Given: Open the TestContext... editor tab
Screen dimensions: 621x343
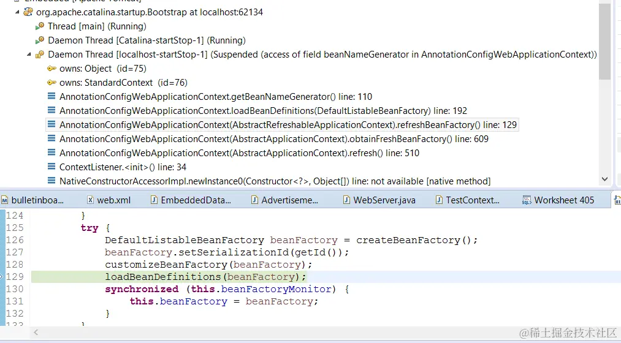Looking at the screenshot, I should (473, 200).
